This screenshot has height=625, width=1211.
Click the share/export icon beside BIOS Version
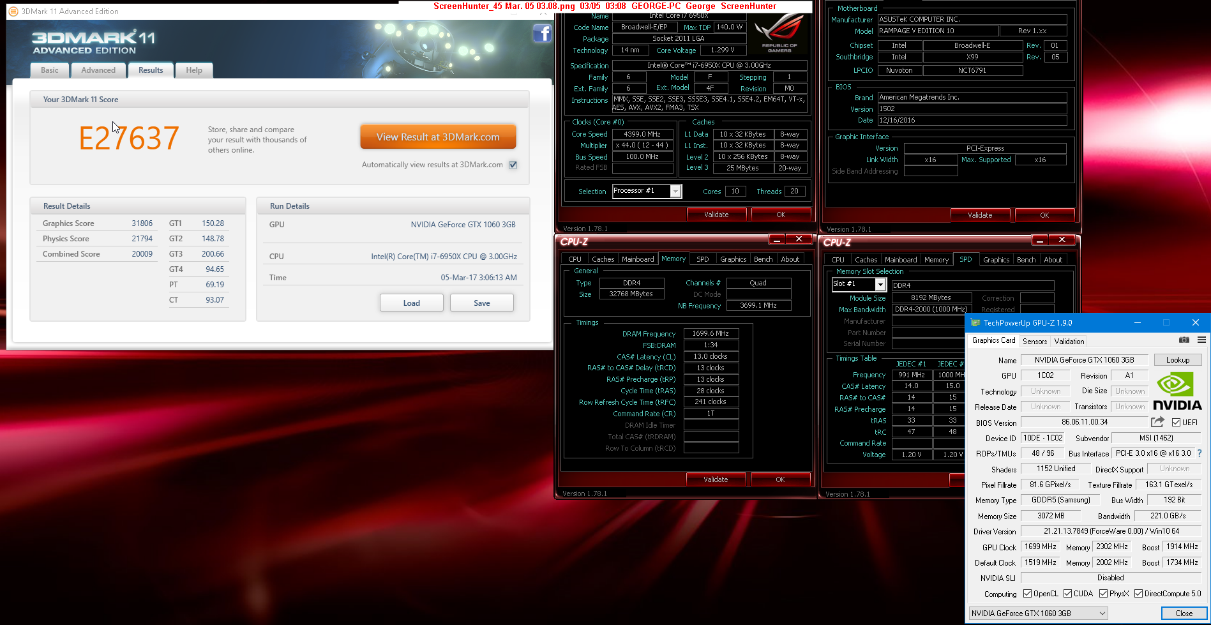click(1157, 422)
